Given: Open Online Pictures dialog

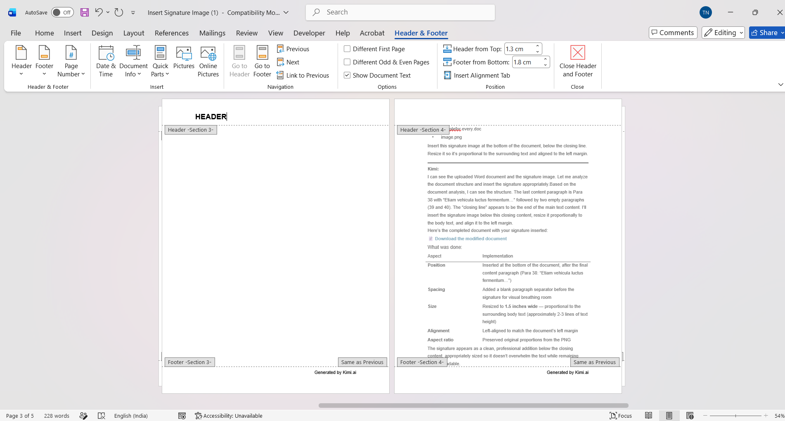Looking at the screenshot, I should [x=208, y=61].
